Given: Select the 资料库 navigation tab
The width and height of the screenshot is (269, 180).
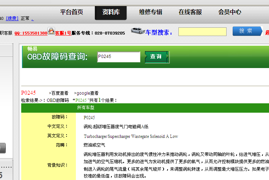Looking at the screenshot, I should 111,13.
